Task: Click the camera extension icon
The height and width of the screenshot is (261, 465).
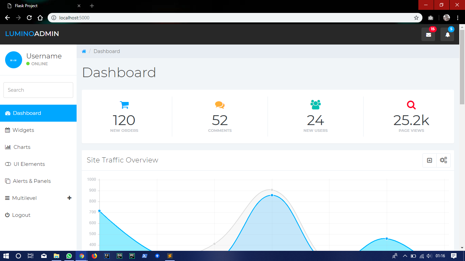Action: [431, 18]
